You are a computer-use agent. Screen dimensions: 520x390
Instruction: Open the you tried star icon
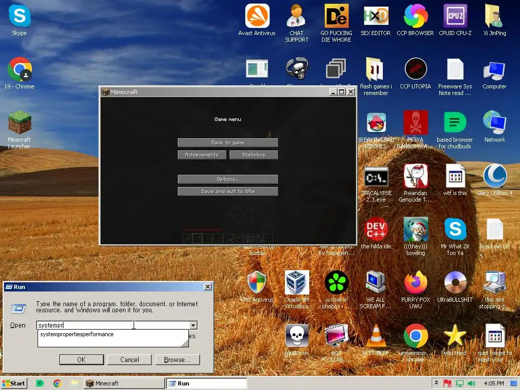(x=455, y=340)
